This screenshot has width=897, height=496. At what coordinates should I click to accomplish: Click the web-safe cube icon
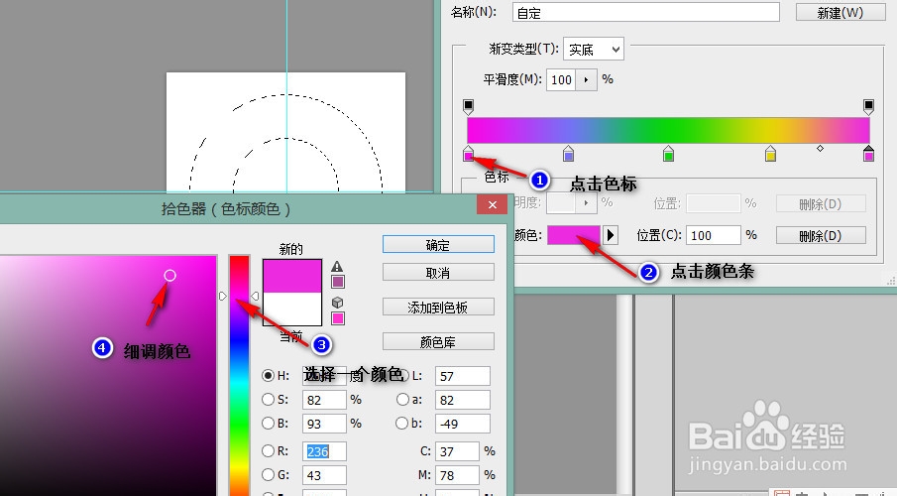pyautogui.click(x=338, y=302)
